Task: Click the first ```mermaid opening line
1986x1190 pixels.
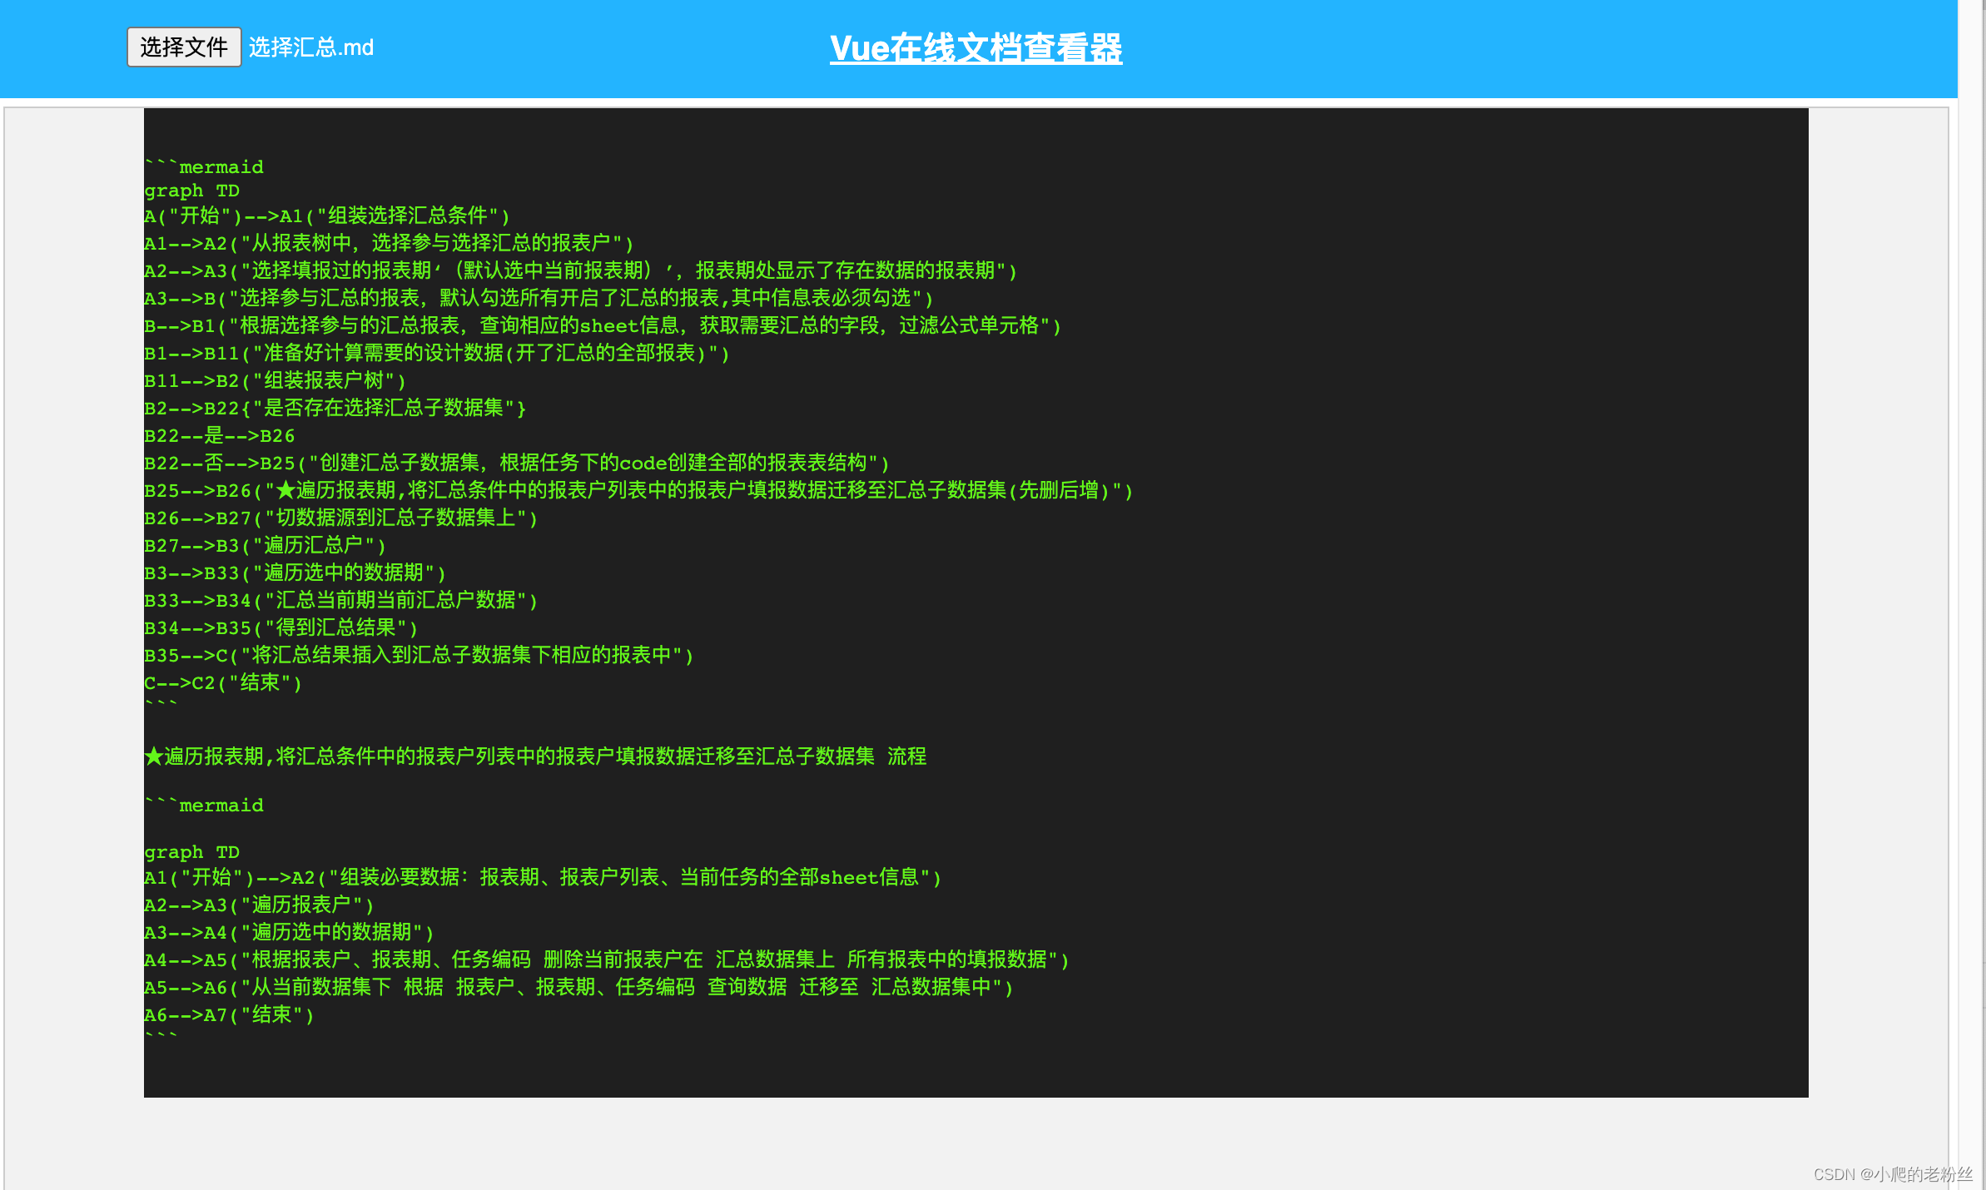Action: pos(204,167)
